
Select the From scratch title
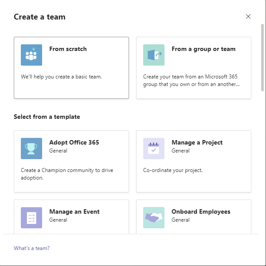68,49
